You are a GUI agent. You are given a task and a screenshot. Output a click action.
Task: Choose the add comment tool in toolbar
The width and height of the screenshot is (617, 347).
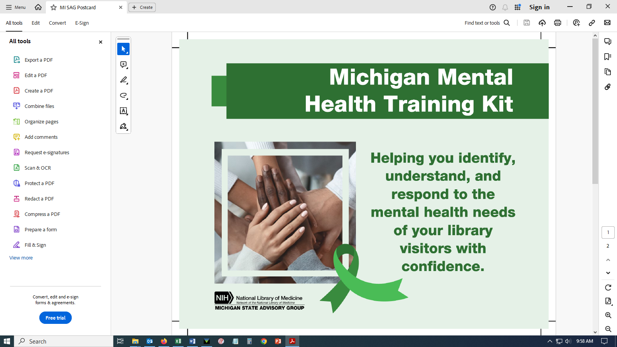pos(123,65)
